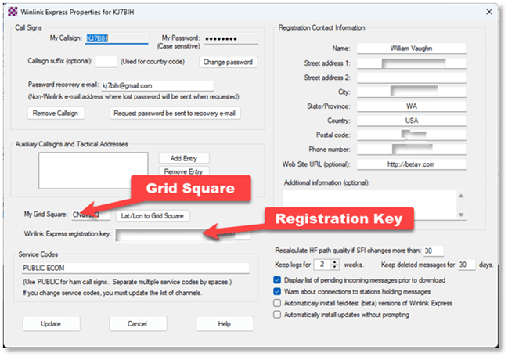Click the Change password button
508x357 pixels.
pyautogui.click(x=227, y=61)
